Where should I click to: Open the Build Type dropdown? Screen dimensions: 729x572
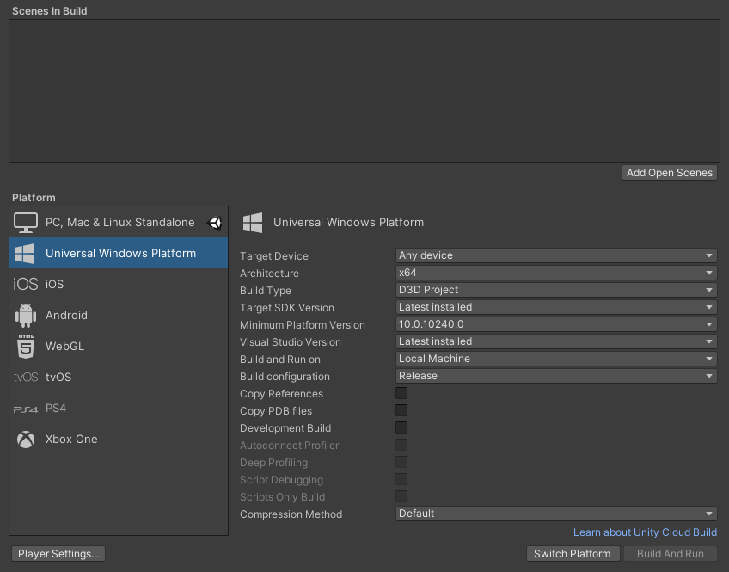tap(554, 290)
